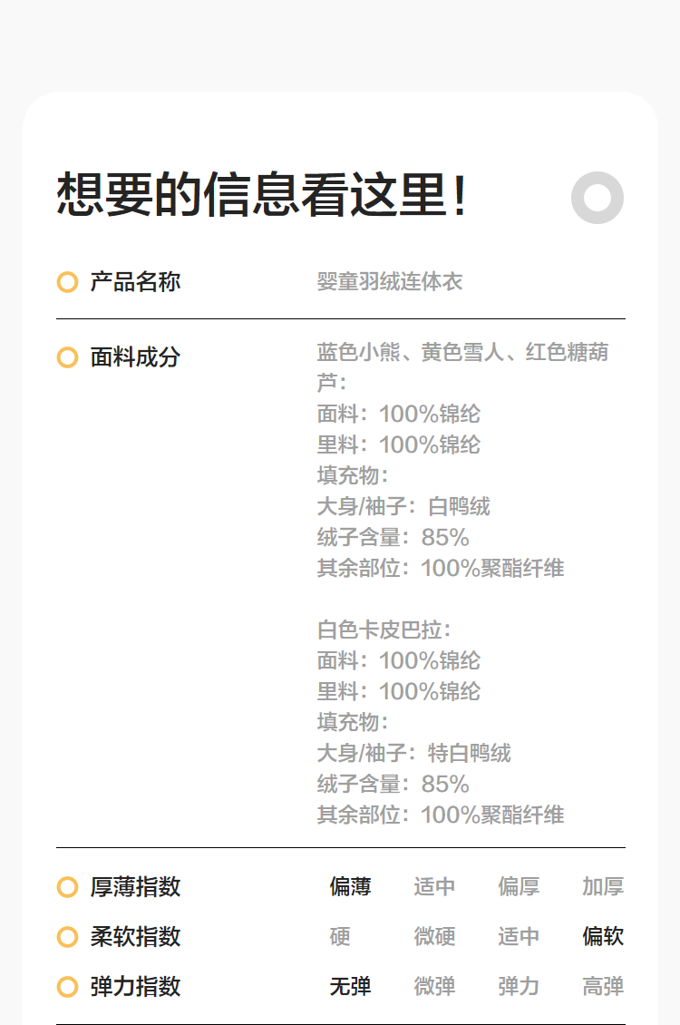
Task: Click the yellow circle next to 面料成分
Action: [67, 357]
